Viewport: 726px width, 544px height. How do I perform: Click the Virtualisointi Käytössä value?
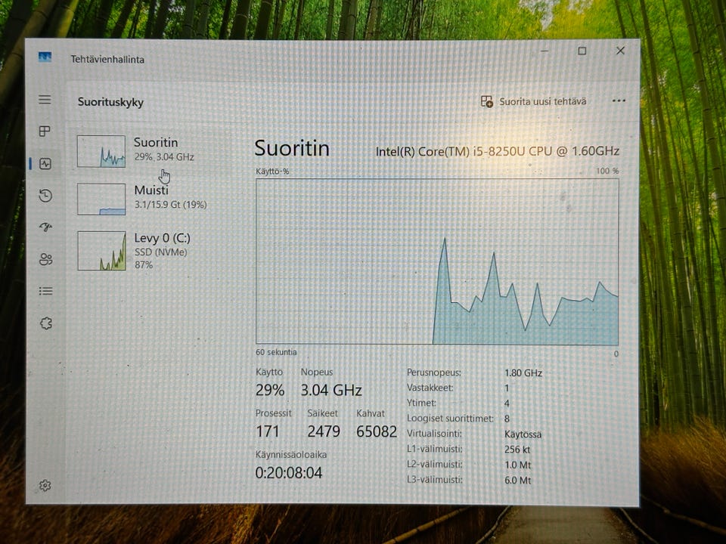[523, 434]
